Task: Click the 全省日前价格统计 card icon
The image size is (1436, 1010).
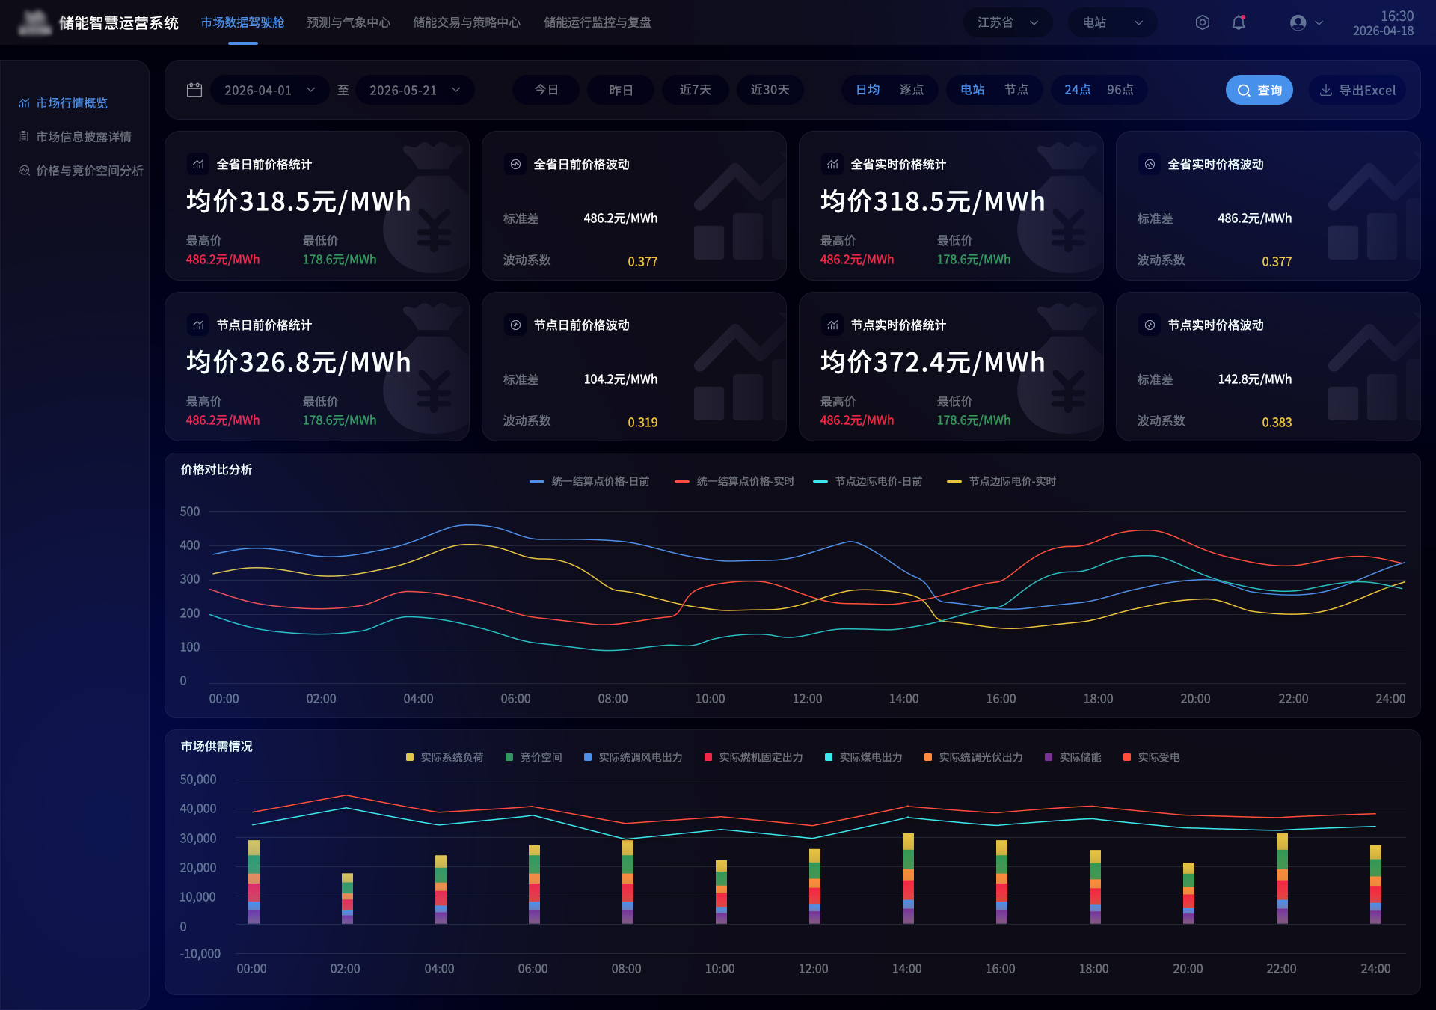Action: (x=198, y=164)
